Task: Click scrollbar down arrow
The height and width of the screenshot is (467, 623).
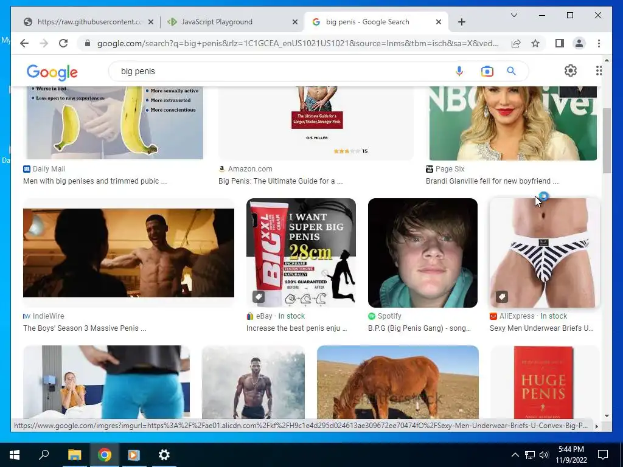Action: tap(607, 416)
